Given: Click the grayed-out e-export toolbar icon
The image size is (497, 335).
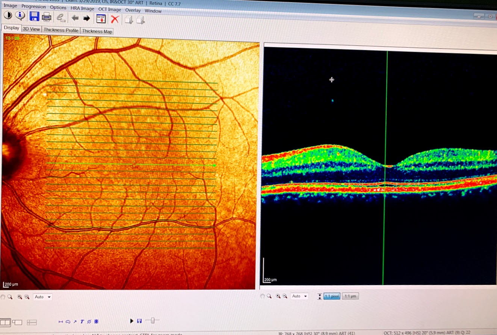Looking at the screenshot, I should coord(60,17).
